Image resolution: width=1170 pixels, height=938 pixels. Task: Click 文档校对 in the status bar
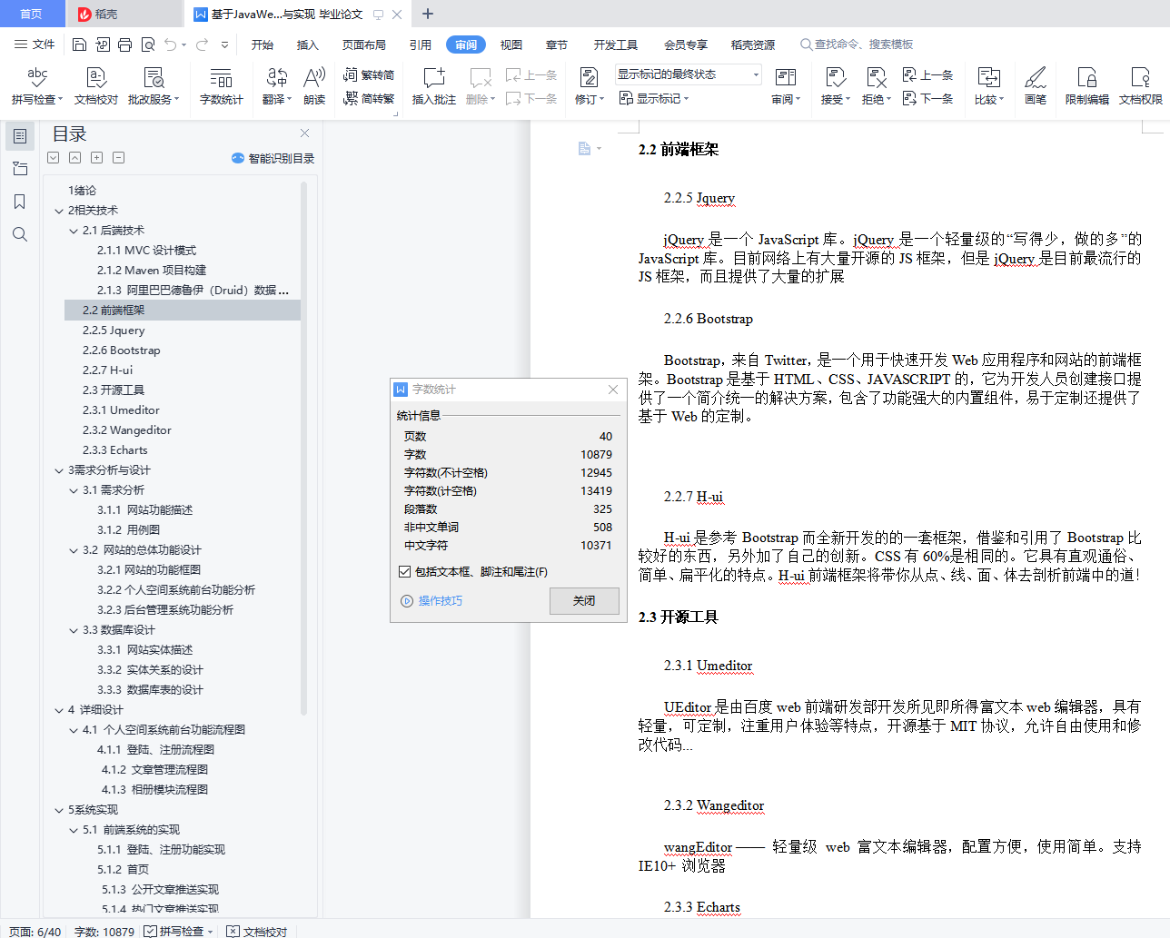[x=257, y=931]
